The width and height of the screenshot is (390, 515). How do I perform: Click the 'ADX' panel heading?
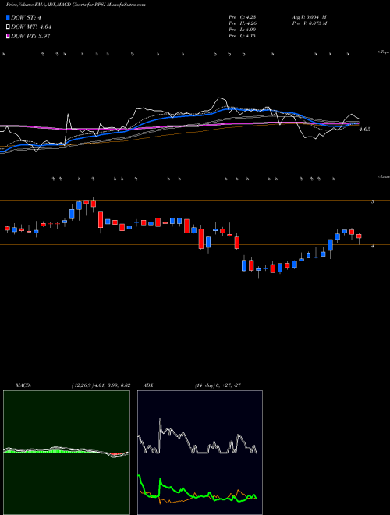click(x=149, y=385)
